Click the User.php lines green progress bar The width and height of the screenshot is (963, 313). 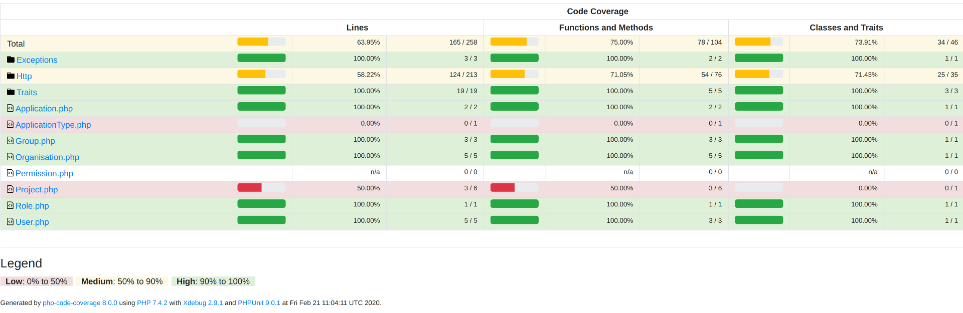pos(261,220)
